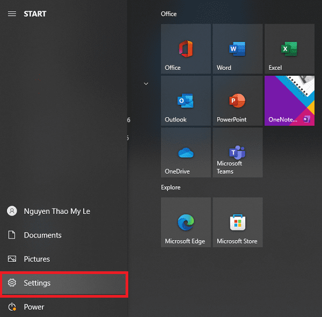Image resolution: width=322 pixels, height=317 pixels.
Task: Click the Explore group header
Action: click(171, 188)
